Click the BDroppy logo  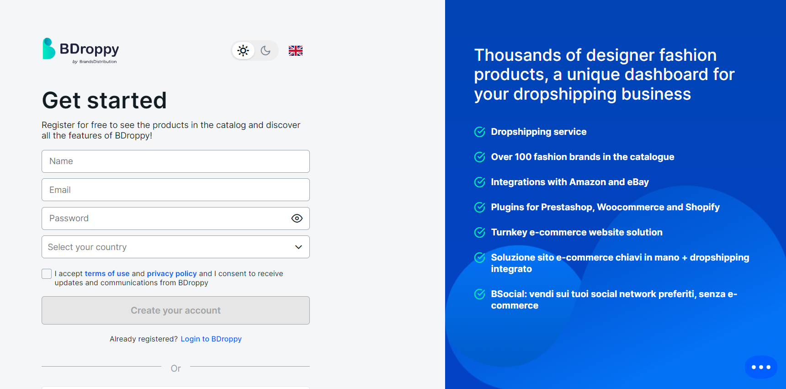pos(80,51)
